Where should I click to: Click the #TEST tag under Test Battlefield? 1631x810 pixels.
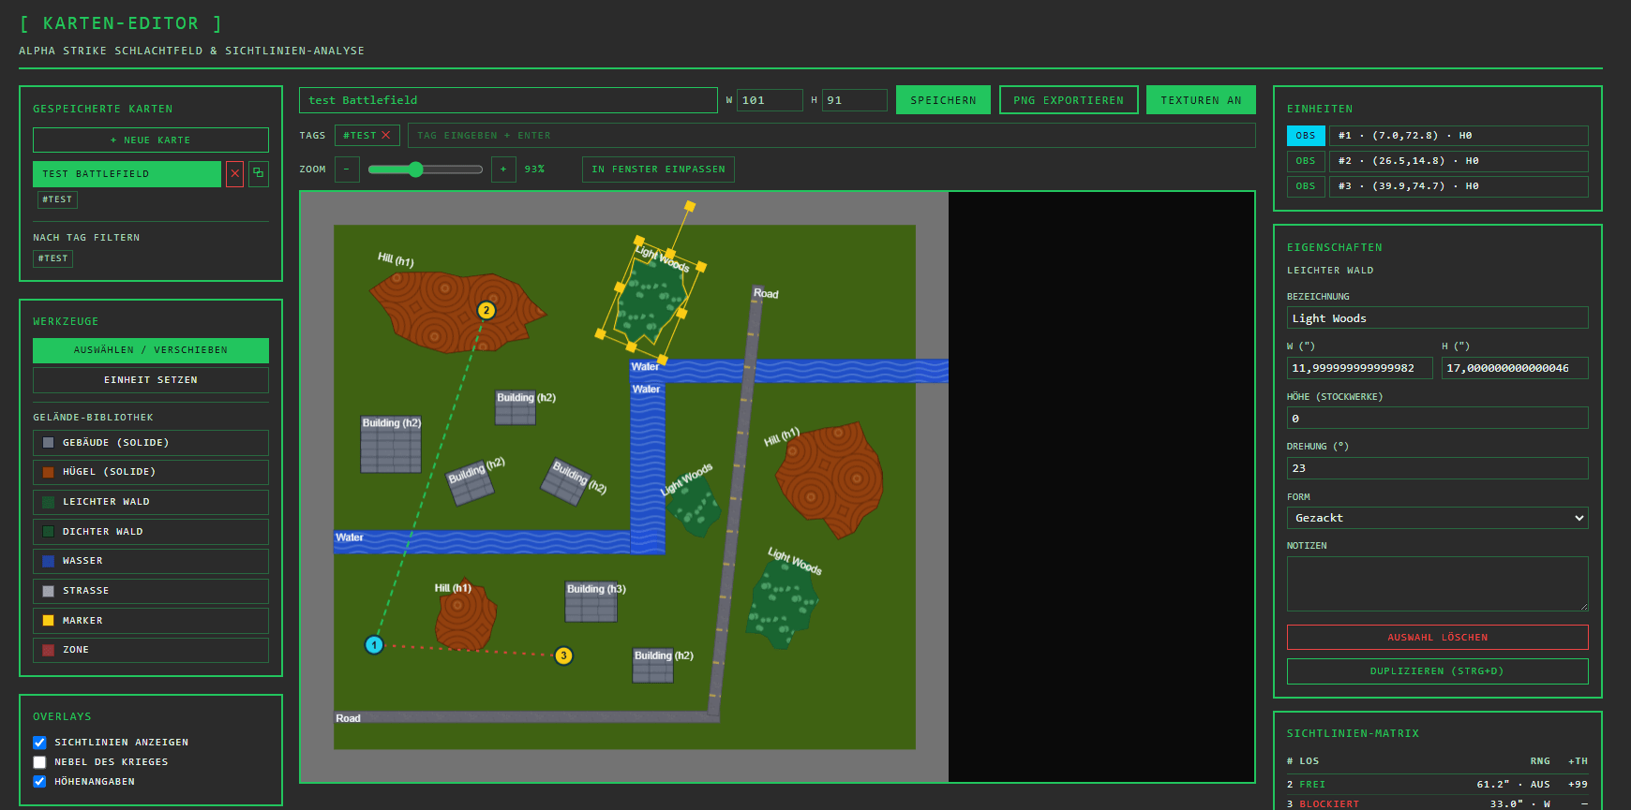click(57, 199)
